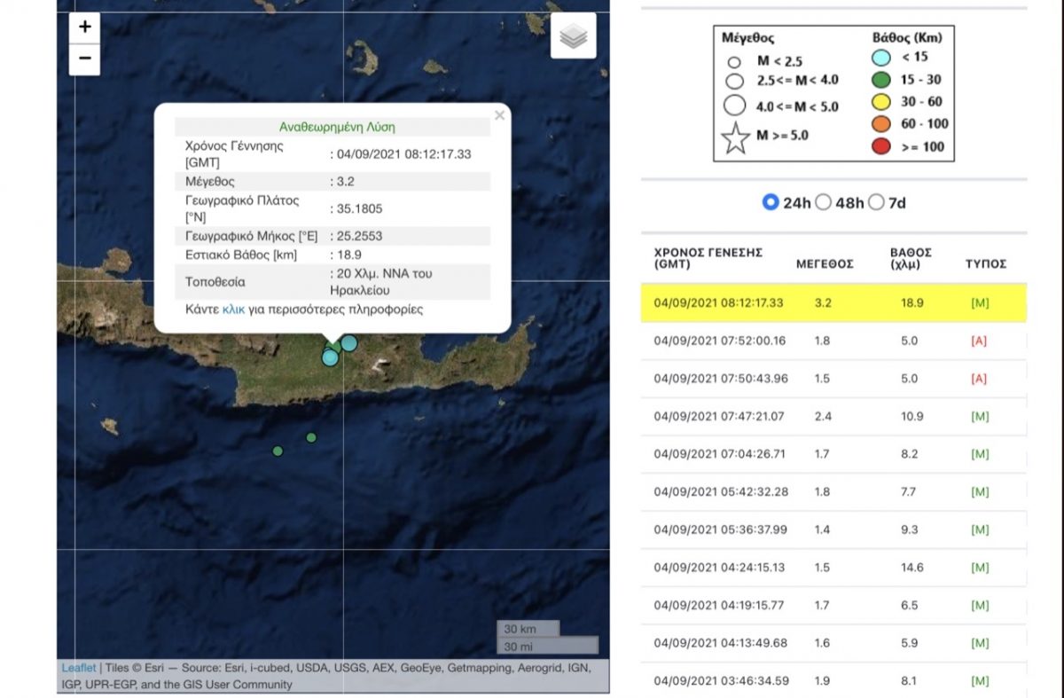
Task: Open the Leaflet attribution link
Action: point(78,668)
